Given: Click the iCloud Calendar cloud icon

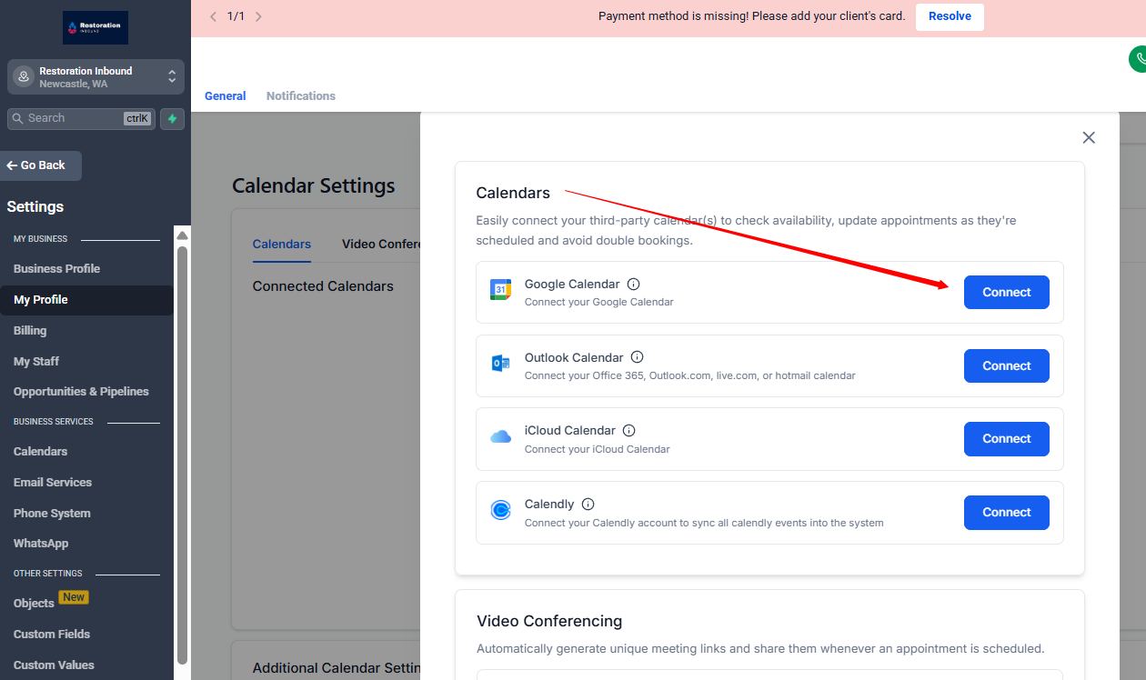Looking at the screenshot, I should pos(500,437).
